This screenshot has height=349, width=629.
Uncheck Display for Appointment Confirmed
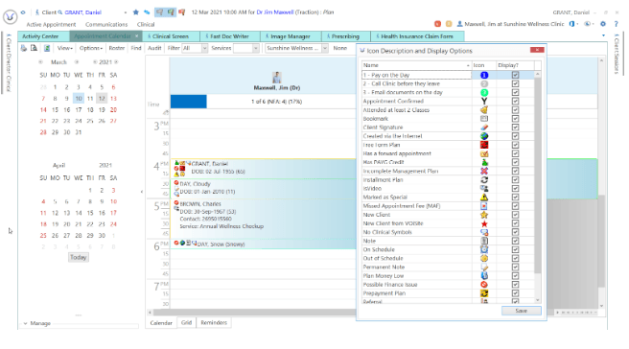click(x=515, y=101)
